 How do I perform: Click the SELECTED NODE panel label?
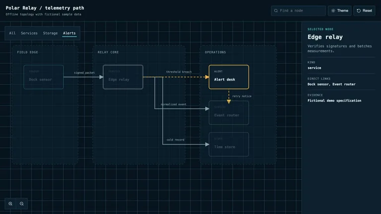(x=320, y=29)
